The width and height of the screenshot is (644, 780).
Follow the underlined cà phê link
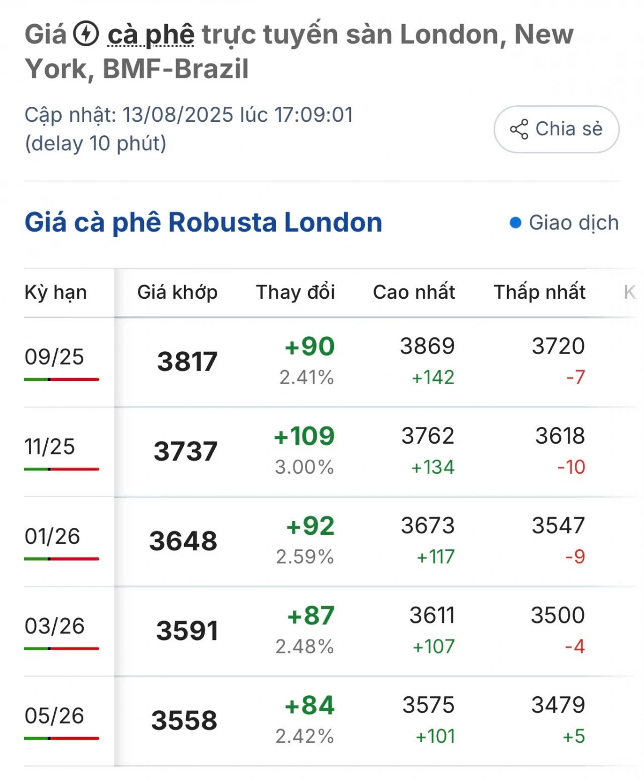151,35
